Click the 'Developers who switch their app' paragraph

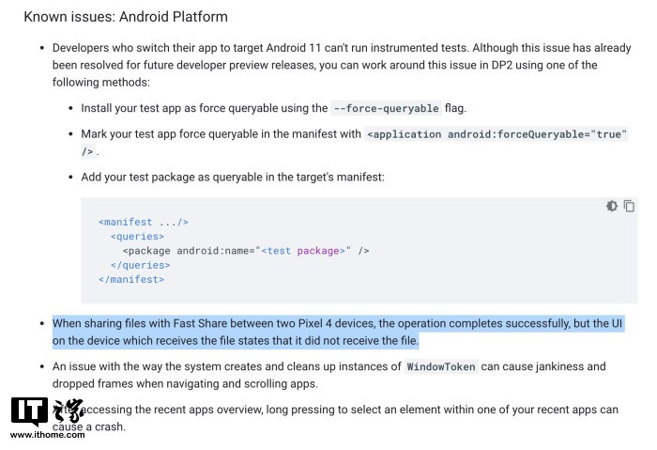click(342, 65)
